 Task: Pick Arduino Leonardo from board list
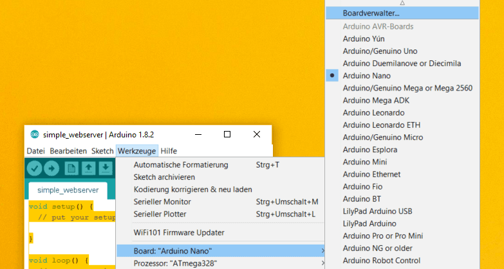tap(374, 113)
